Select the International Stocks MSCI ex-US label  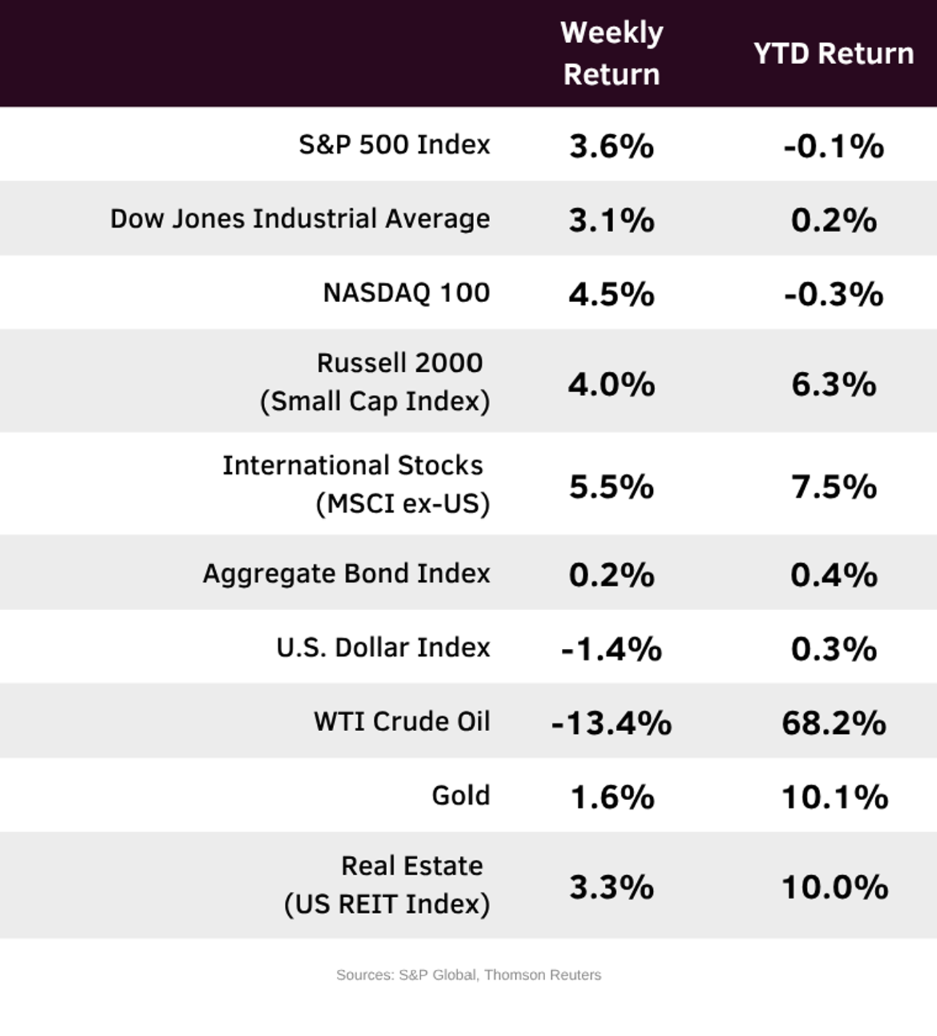[x=355, y=484]
